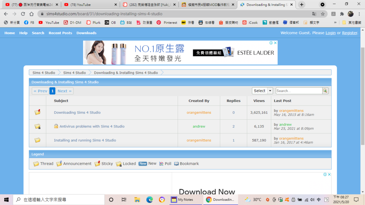This screenshot has height=205, width=365.
Task: Open the Pinterest bookmark
Action: 167,22
